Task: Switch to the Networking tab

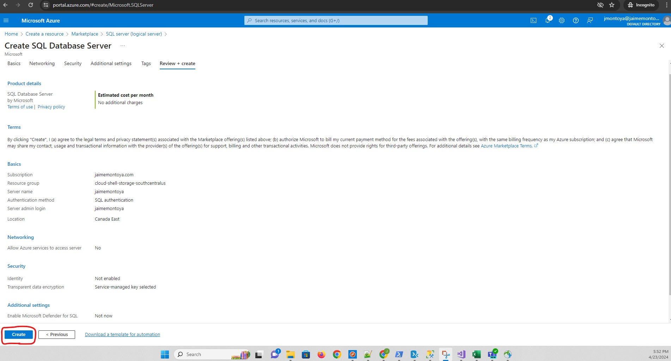Action: 42,63
